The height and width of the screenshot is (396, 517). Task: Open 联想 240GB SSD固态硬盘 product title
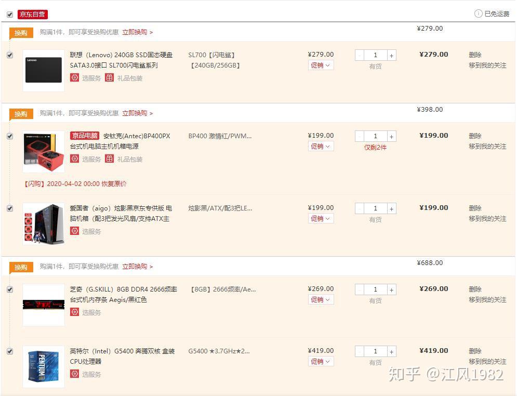pyautogui.click(x=122, y=60)
